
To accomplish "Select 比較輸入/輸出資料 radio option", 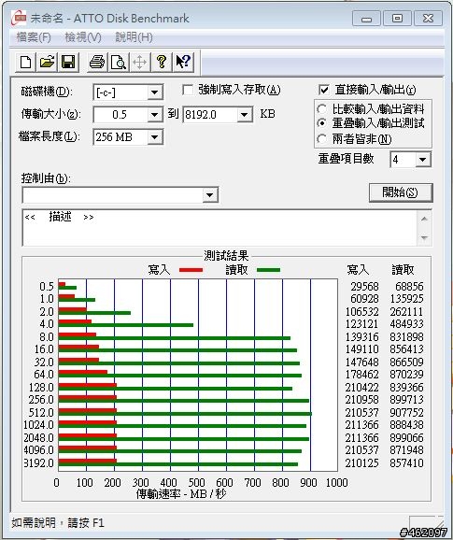I will click(322, 109).
